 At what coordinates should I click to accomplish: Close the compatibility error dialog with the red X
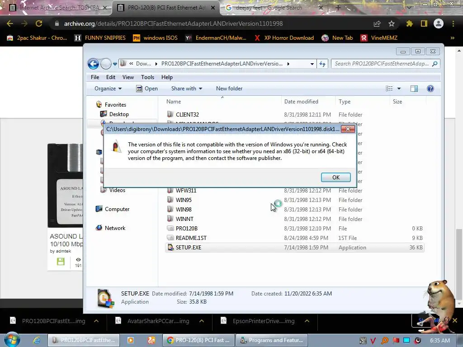tap(348, 129)
